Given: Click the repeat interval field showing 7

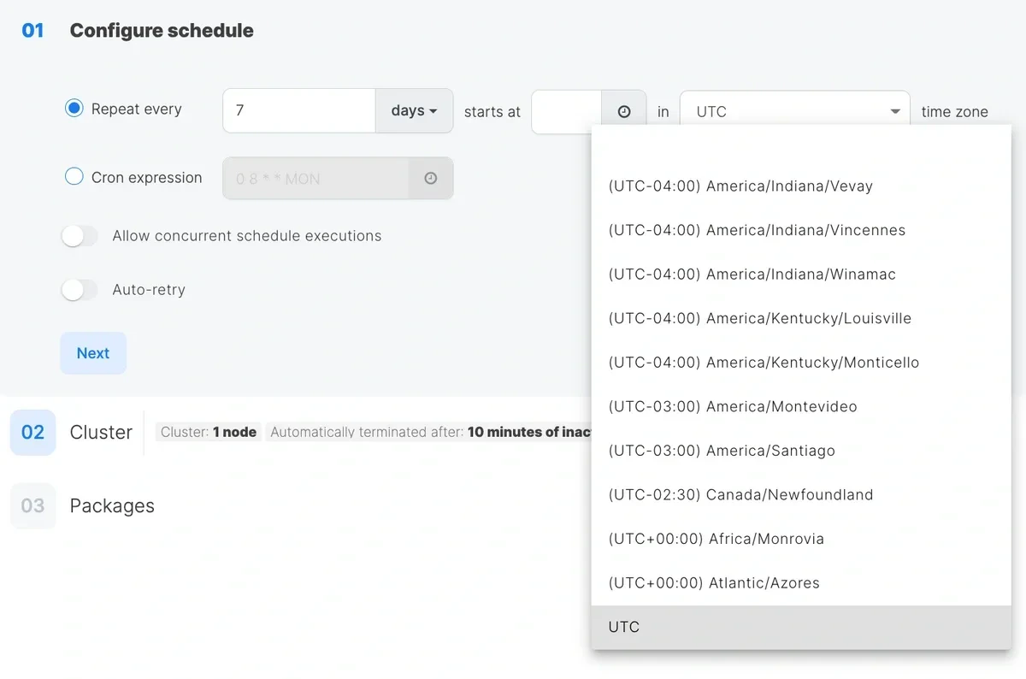Looking at the screenshot, I should click(x=298, y=109).
